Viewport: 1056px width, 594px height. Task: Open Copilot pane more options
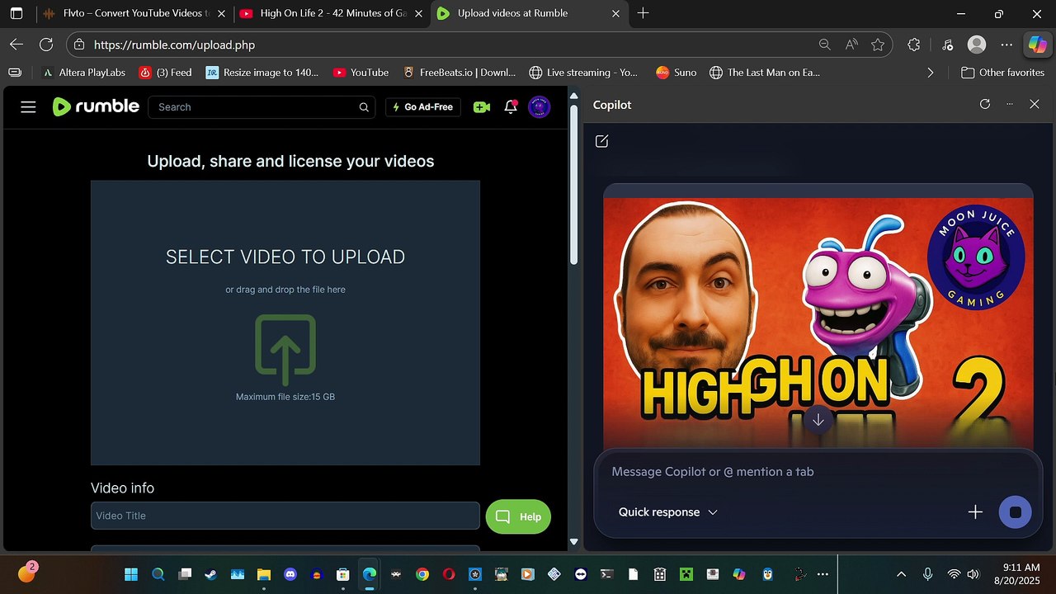tap(1009, 104)
